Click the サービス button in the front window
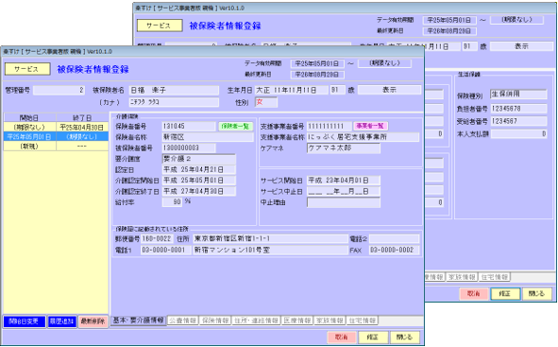 coord(27,69)
